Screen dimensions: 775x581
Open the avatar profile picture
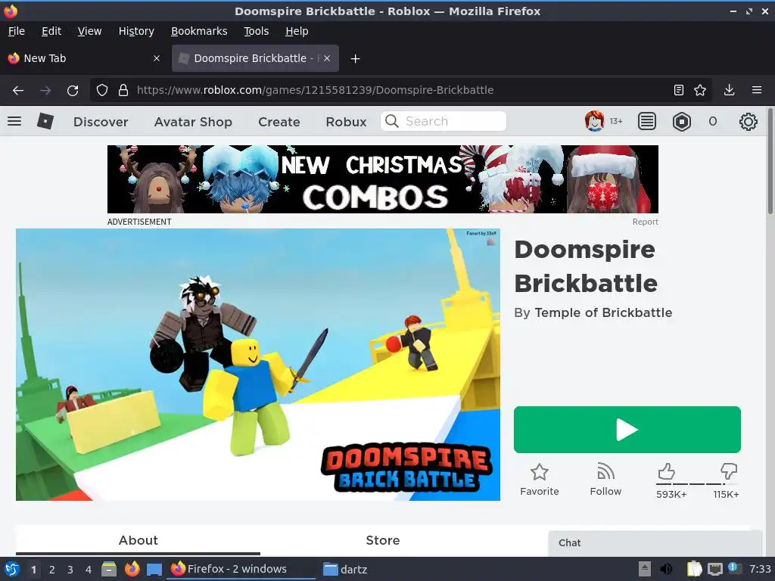(x=594, y=121)
